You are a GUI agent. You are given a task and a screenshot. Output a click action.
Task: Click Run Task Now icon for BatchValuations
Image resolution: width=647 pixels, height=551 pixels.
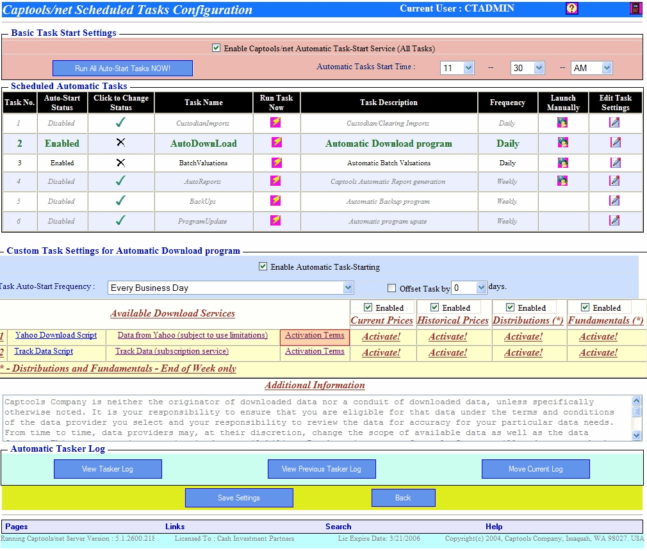(x=276, y=163)
